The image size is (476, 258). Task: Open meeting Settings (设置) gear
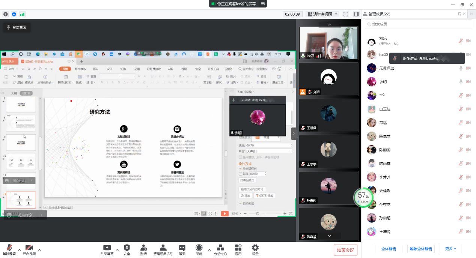tap(255, 250)
